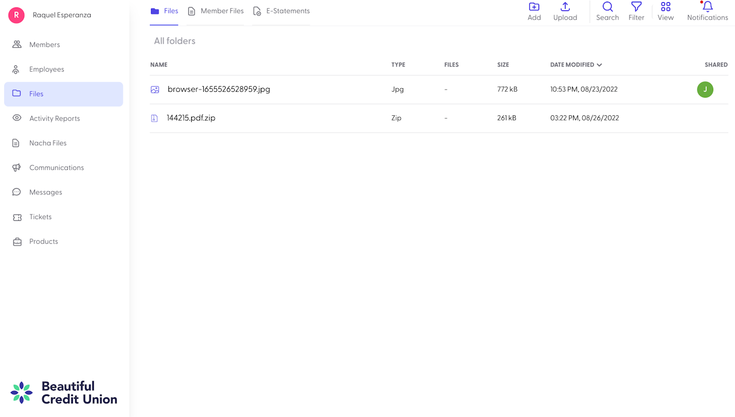Open Notifications bell

tap(707, 7)
